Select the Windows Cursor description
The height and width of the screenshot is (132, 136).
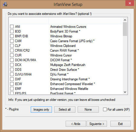point(61,55)
